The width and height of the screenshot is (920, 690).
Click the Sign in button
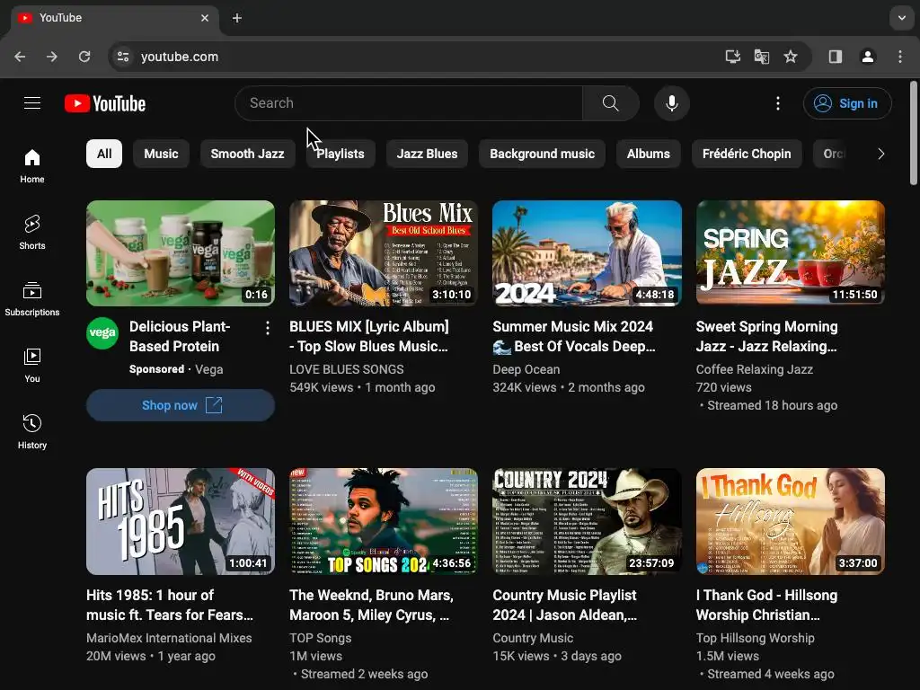tap(847, 103)
